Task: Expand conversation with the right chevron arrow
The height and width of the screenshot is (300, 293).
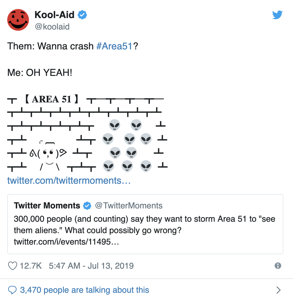Action: [x=279, y=290]
